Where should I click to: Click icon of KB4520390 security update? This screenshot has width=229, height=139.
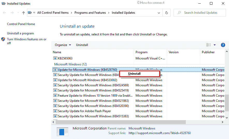tap(55, 106)
